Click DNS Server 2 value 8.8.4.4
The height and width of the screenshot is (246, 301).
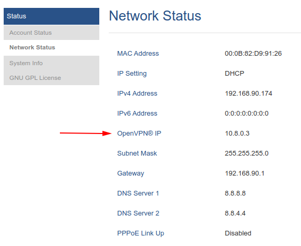tap(235, 213)
